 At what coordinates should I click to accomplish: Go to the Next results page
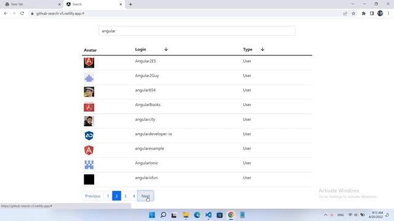click(145, 196)
